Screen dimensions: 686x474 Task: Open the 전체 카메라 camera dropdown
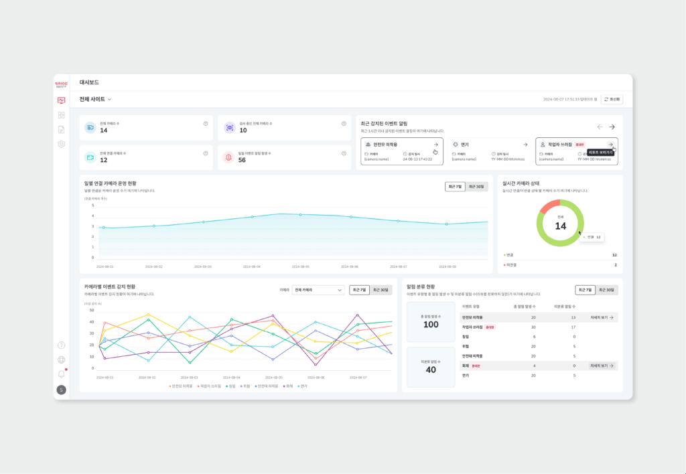click(x=318, y=290)
